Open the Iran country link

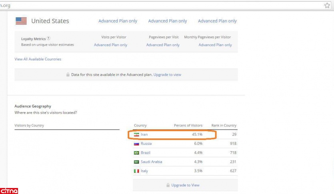coord(144,135)
